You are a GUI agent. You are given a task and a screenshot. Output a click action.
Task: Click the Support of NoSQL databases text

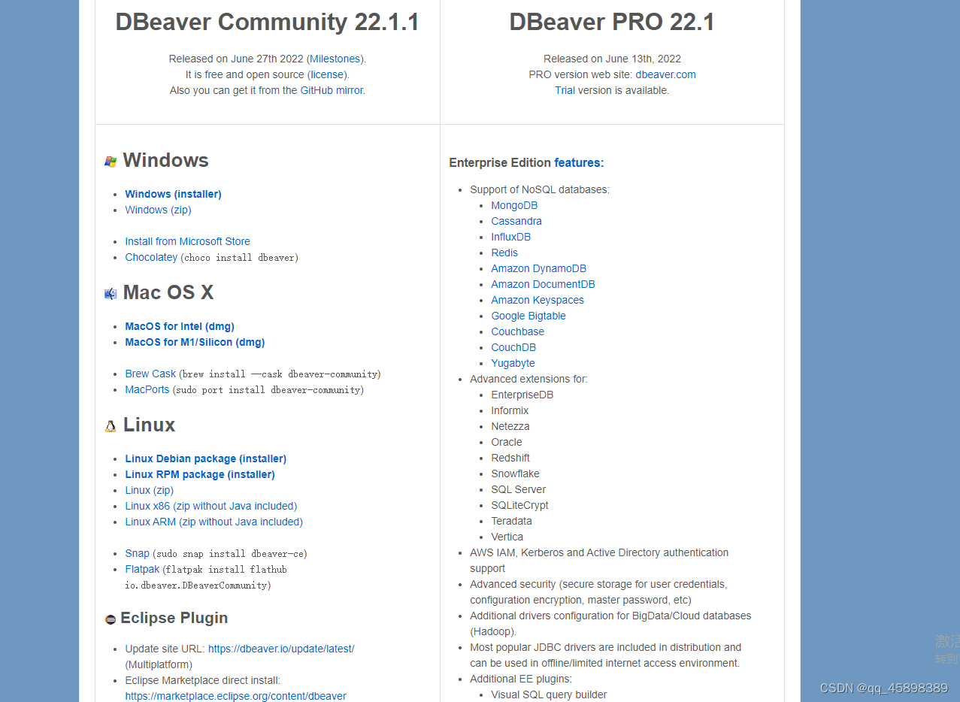pos(540,189)
